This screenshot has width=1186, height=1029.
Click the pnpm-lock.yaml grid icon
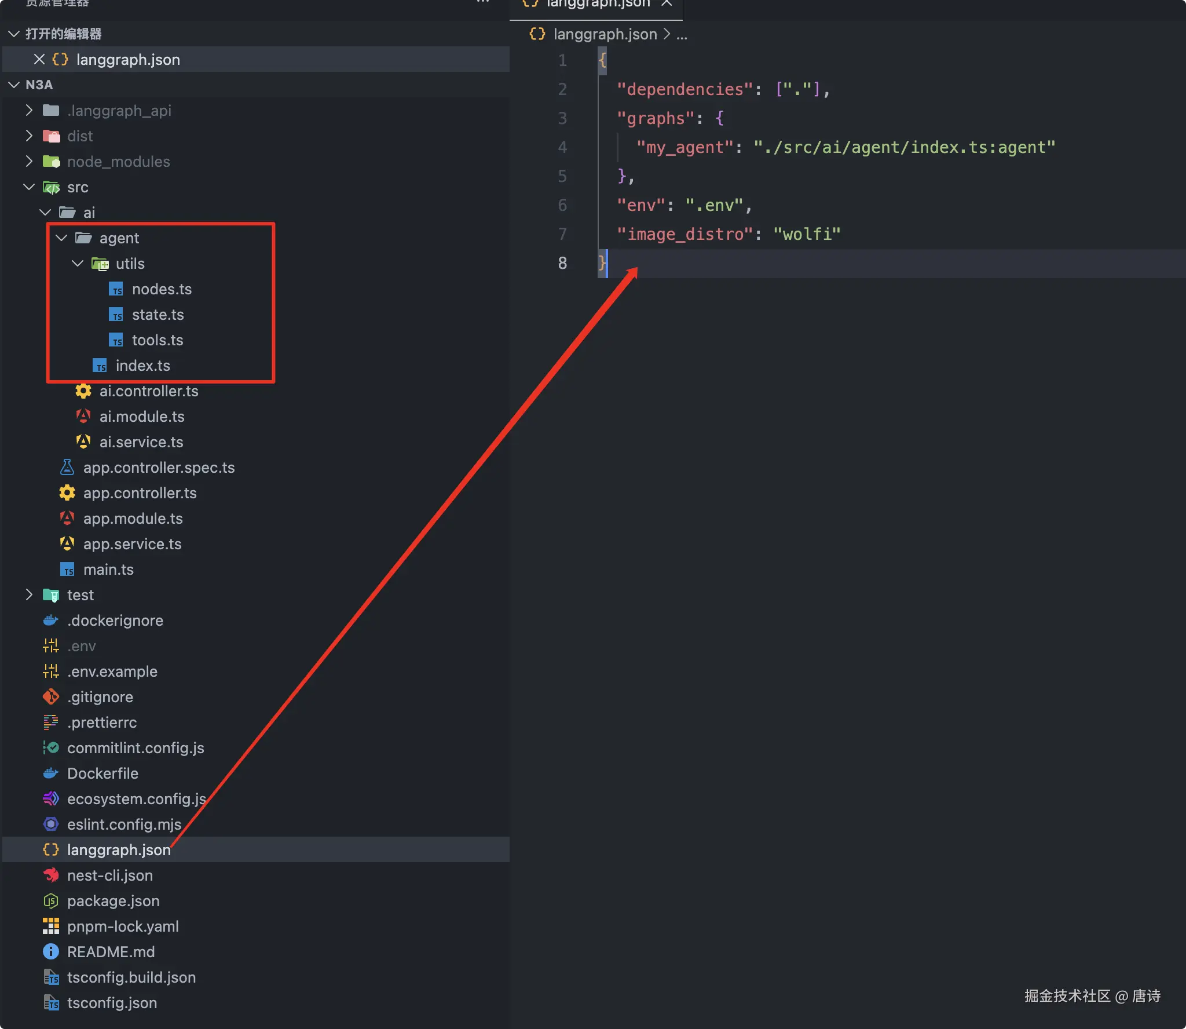point(51,926)
